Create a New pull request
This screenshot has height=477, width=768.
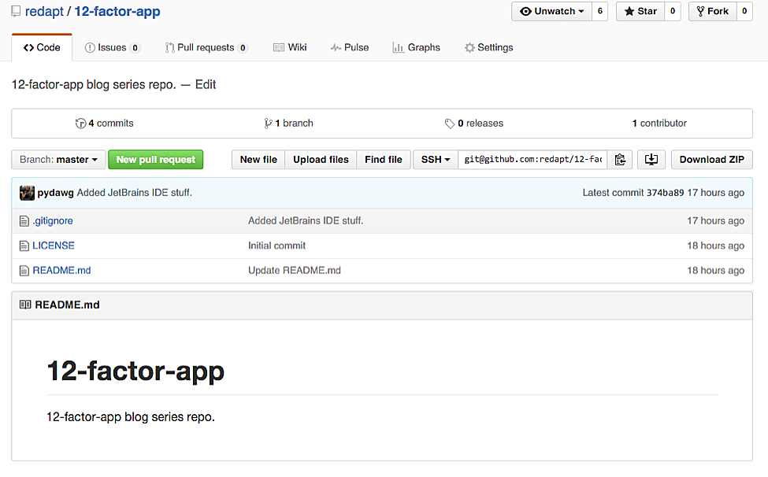point(156,160)
